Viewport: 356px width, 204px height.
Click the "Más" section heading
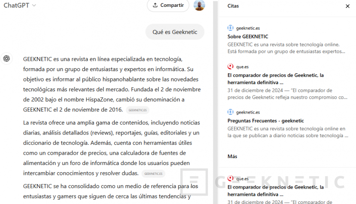click(x=232, y=156)
